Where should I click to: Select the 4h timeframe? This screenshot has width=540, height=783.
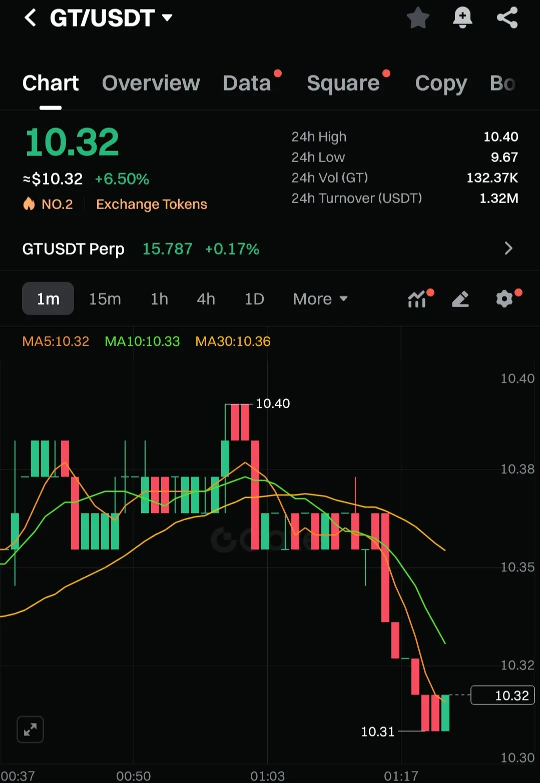(x=206, y=299)
